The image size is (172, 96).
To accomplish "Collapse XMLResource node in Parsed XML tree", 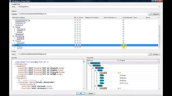I will coord(88,63).
